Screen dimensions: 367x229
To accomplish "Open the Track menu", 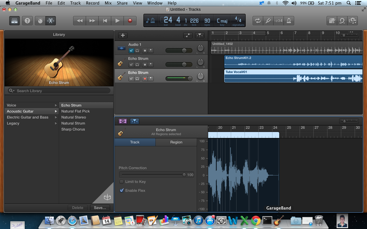I will pyautogui.click(x=75, y=3).
